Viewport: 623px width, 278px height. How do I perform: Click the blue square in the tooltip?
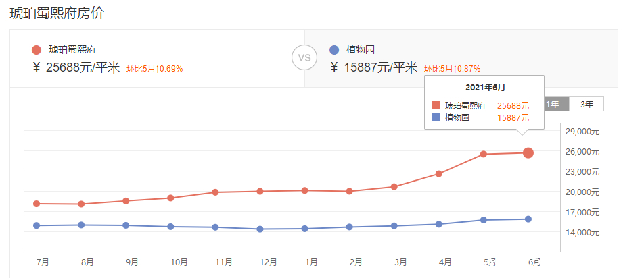pos(436,117)
